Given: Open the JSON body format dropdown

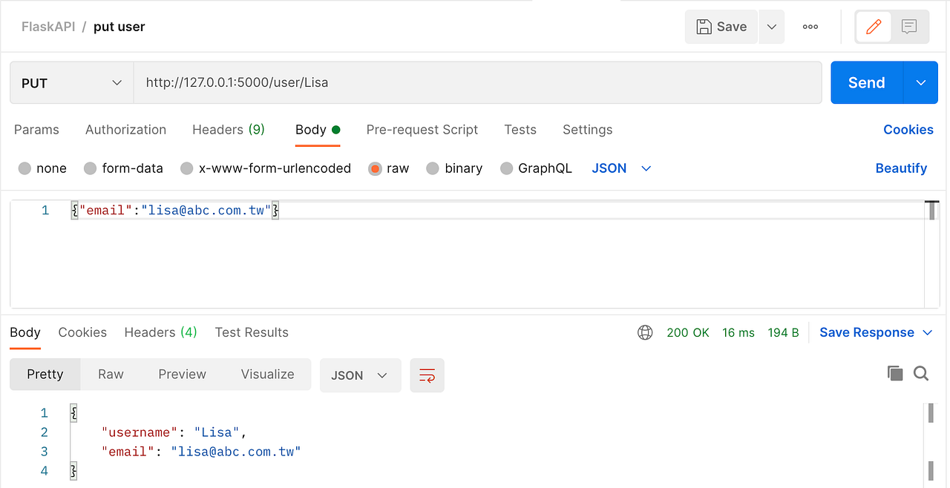Looking at the screenshot, I should pos(622,168).
